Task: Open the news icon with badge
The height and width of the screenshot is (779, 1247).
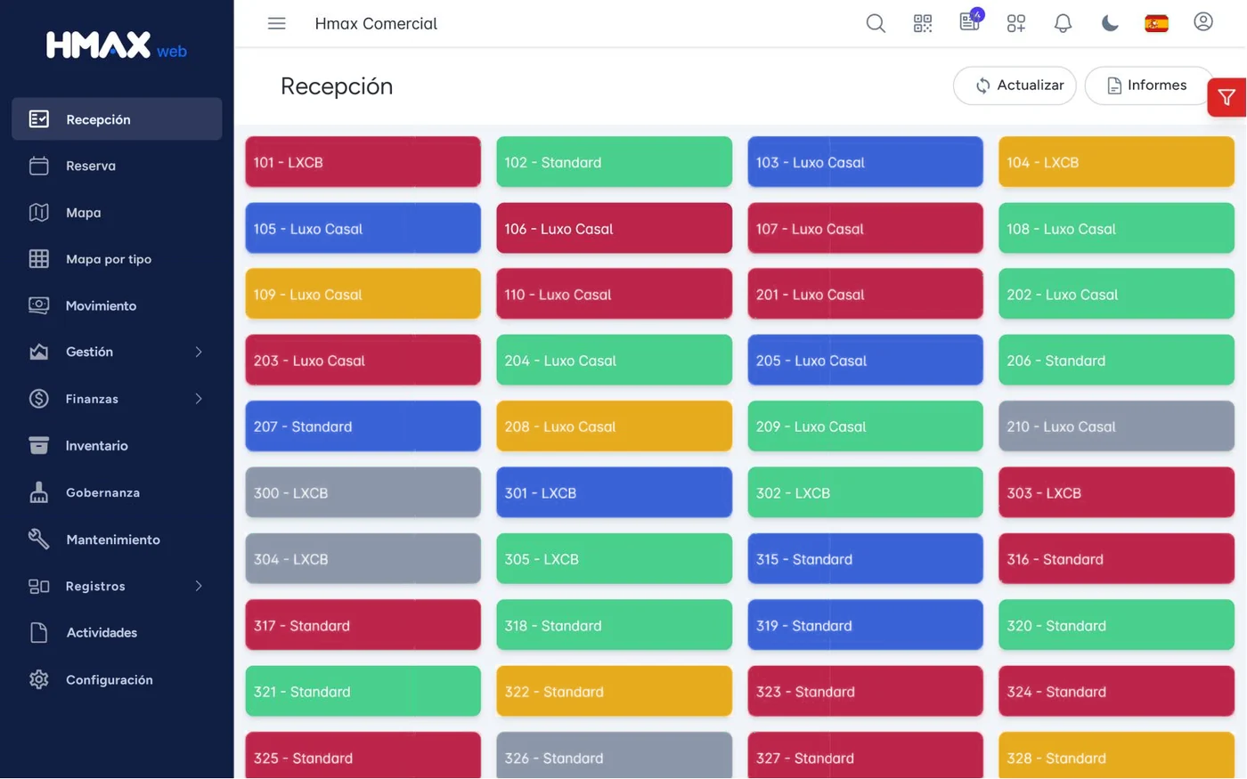Action: tap(970, 21)
